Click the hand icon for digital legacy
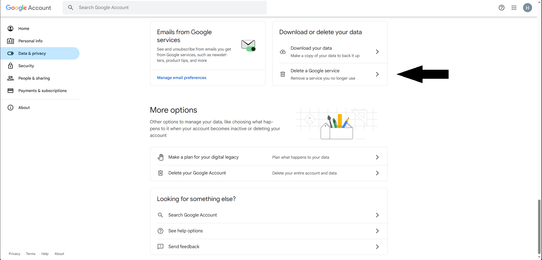This screenshot has width=542, height=260. [160, 157]
